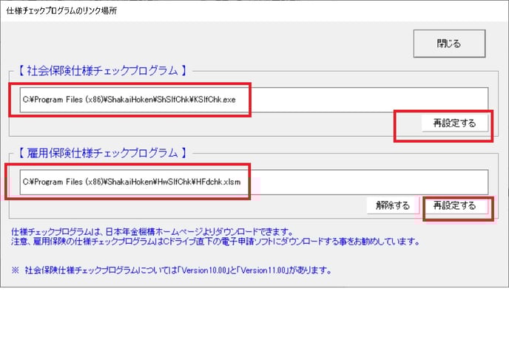Select the HFdchk.xlsm path field
The height and width of the screenshot is (345, 509).
254,182
